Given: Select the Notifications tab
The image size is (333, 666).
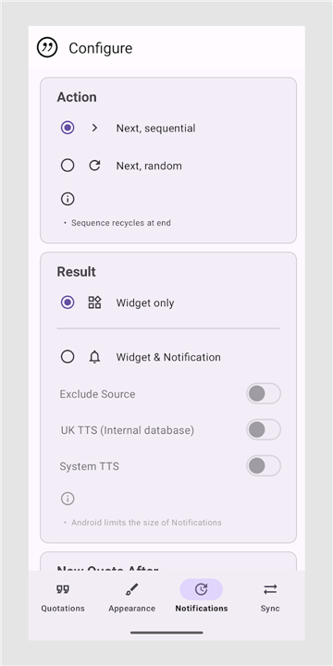Looking at the screenshot, I should [202, 597].
